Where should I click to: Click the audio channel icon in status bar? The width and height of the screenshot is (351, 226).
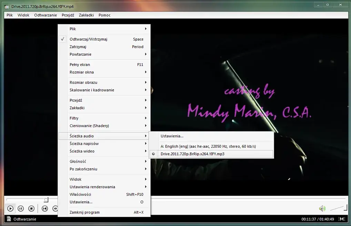point(342,219)
